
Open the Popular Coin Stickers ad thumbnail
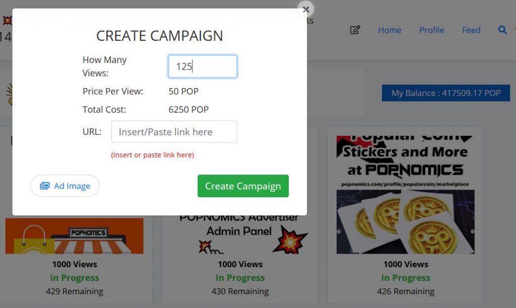406,195
